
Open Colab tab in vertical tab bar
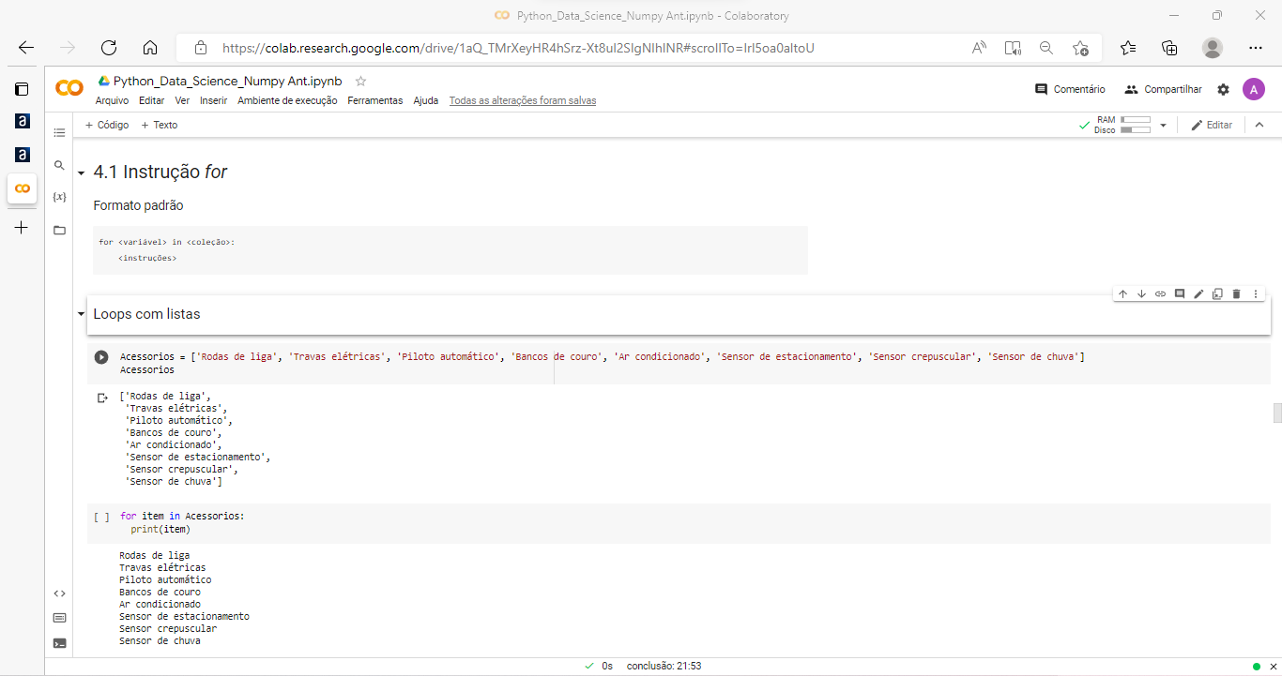(22, 188)
